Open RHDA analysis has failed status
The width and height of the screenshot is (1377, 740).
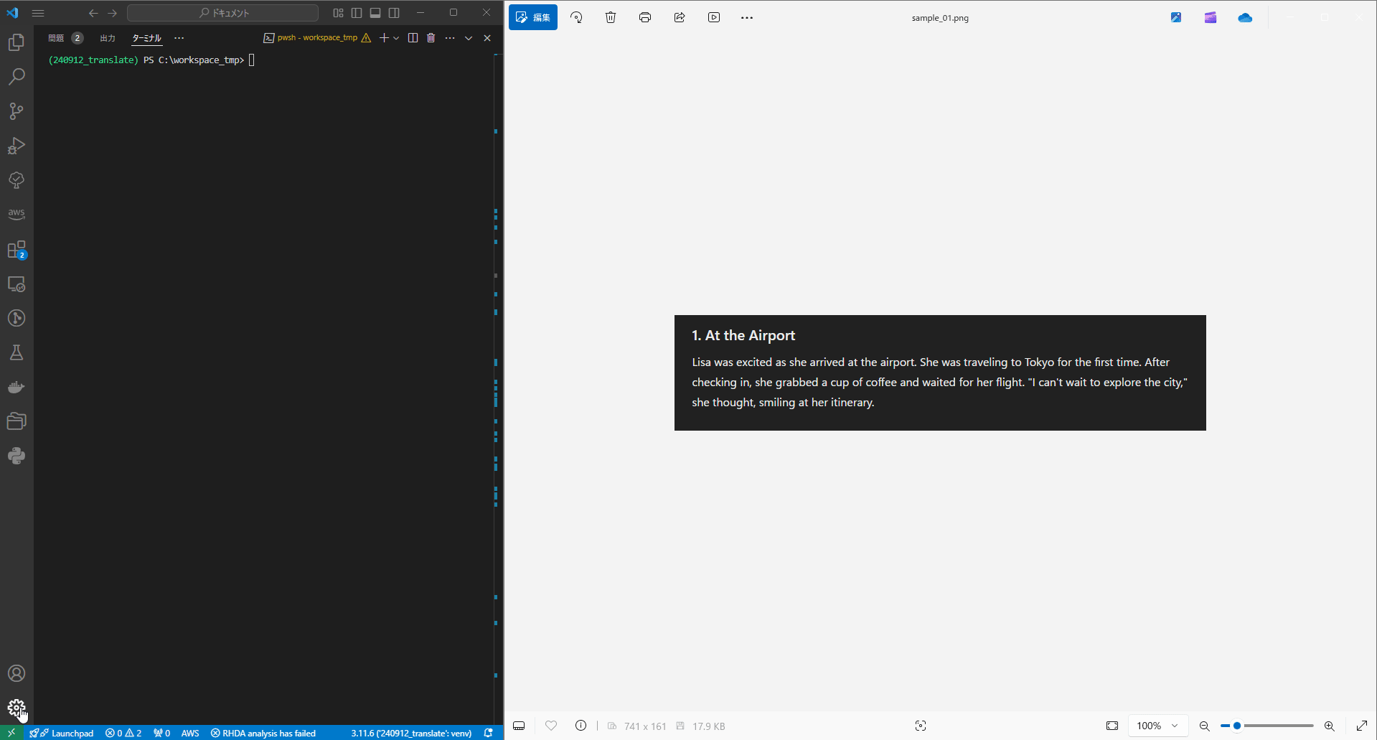coord(263,733)
